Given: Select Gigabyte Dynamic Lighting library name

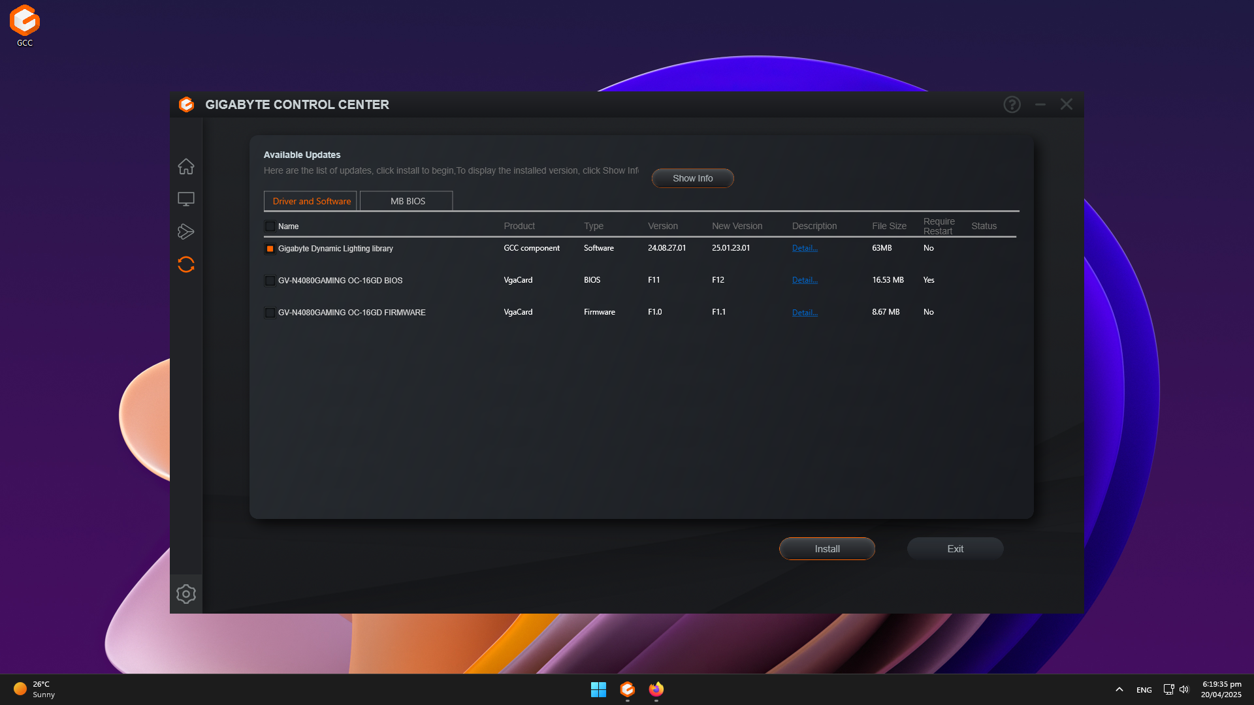Looking at the screenshot, I should pos(335,249).
